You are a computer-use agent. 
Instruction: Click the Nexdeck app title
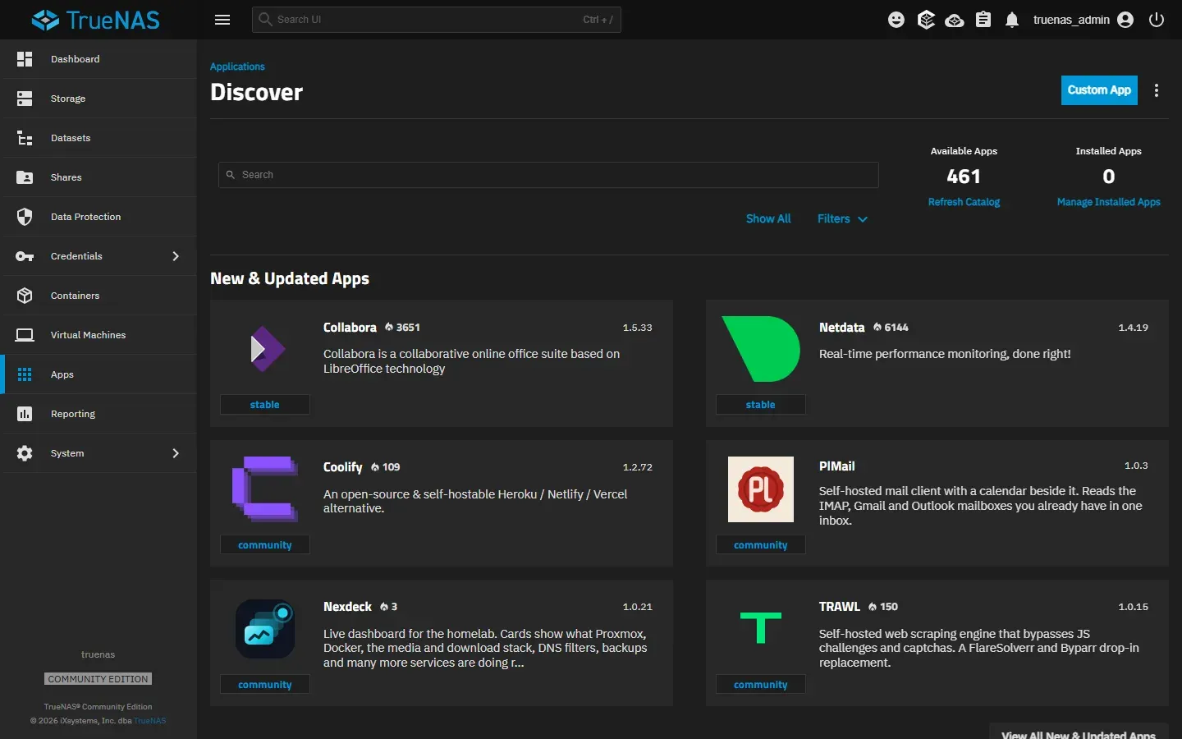(x=347, y=606)
